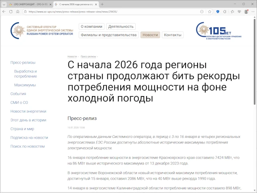Image resolution: width=257 pixels, height=193 pixels.
Task: Open the Новости menu item
Action: click(x=150, y=35)
